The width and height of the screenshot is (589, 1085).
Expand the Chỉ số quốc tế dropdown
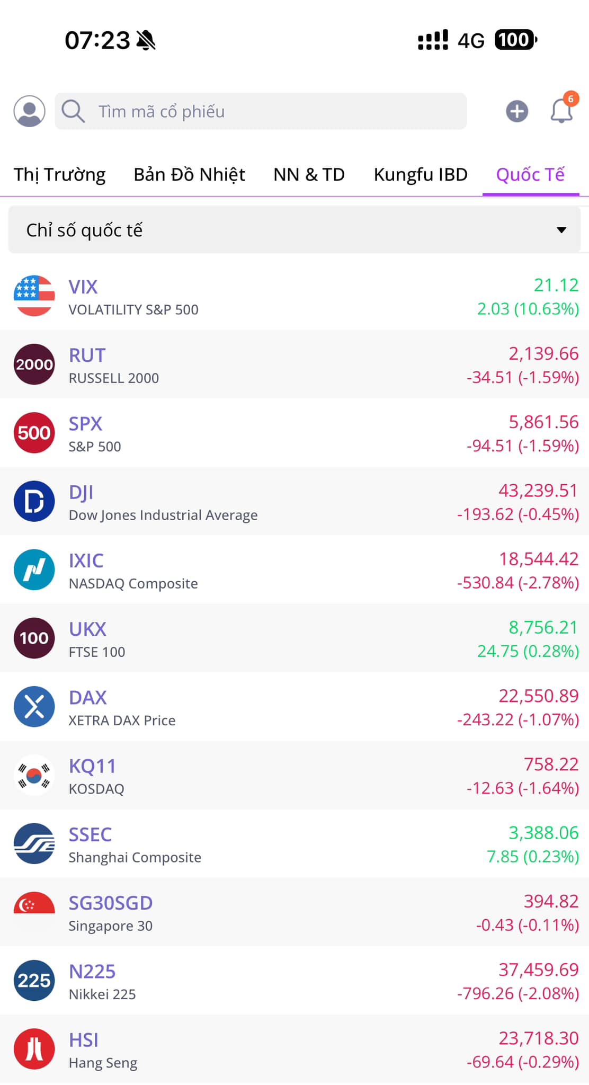click(294, 230)
